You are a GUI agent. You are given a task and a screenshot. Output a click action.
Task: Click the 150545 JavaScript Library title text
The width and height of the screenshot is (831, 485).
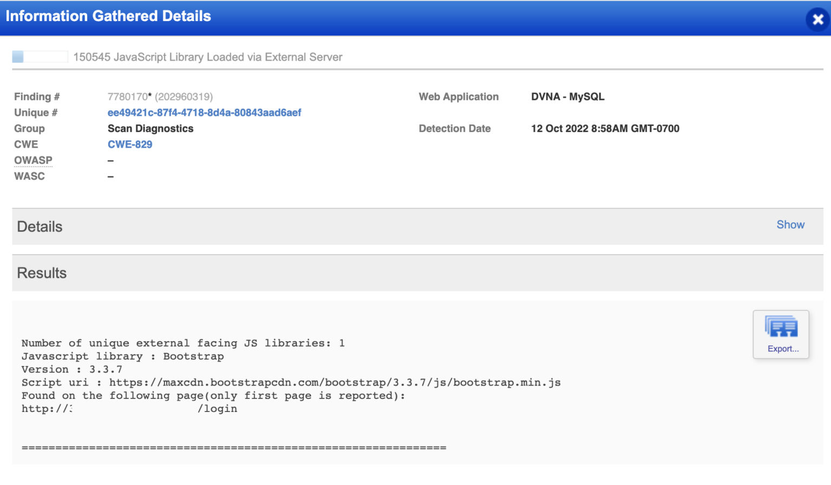pos(208,57)
